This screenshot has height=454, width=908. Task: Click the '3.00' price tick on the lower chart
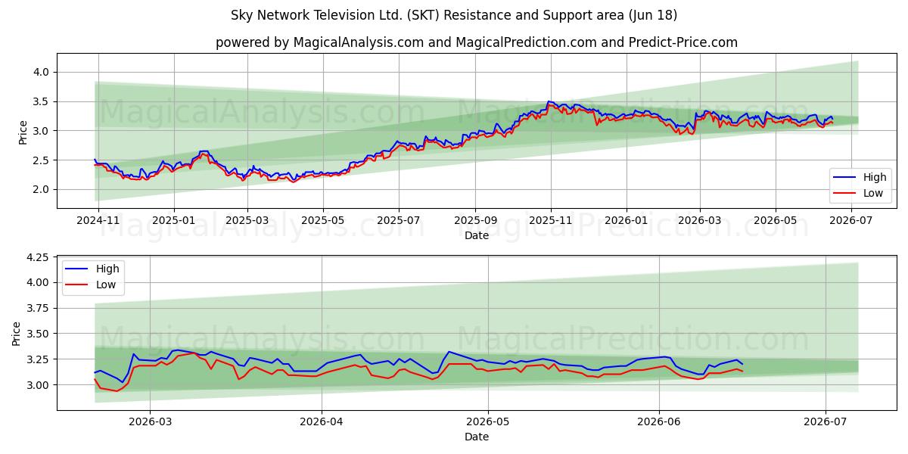39,385
